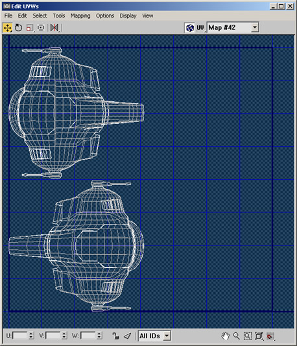
Task: Click the UV coordinate flyout button
Action: tap(200, 28)
